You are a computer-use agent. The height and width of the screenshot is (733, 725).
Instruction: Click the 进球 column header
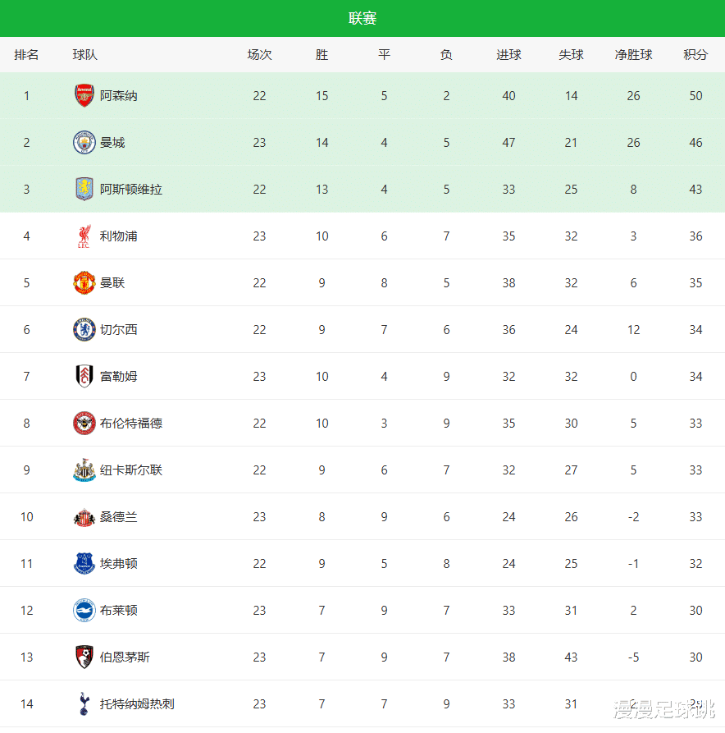(x=508, y=55)
